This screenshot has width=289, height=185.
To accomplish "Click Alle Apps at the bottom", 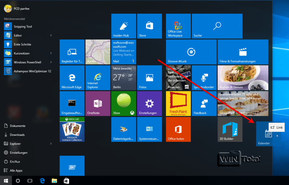I will click(x=16, y=171).
